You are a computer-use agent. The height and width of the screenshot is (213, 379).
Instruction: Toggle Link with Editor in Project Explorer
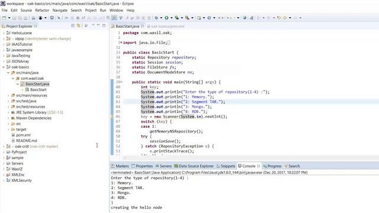point(79,25)
